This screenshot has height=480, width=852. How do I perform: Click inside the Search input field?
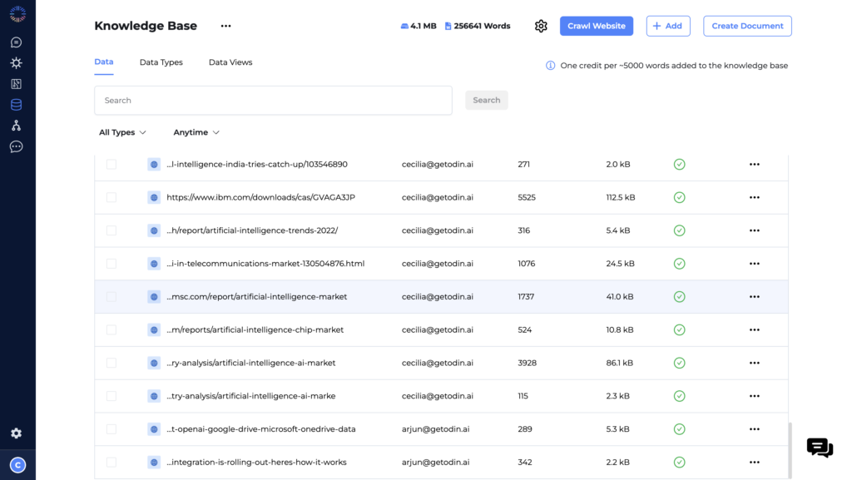pos(273,100)
